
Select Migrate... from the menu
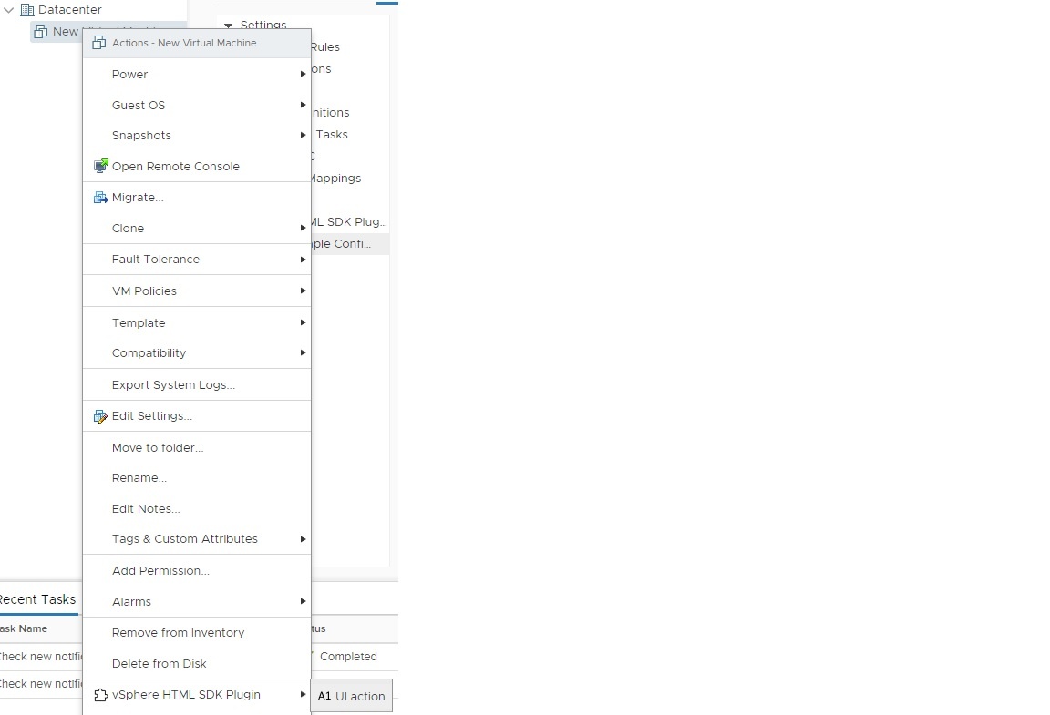(197, 198)
